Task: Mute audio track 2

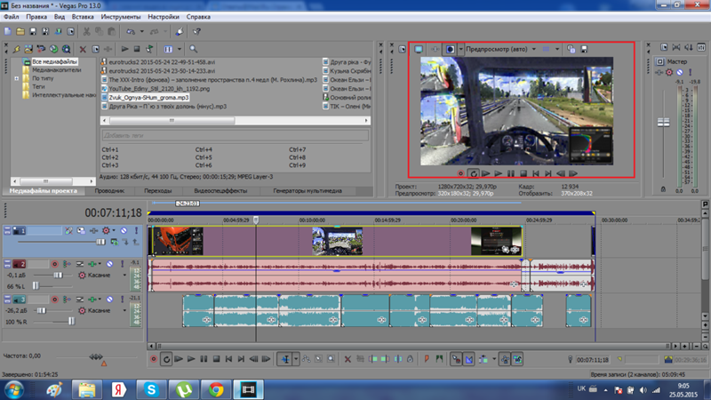Action: [x=109, y=264]
